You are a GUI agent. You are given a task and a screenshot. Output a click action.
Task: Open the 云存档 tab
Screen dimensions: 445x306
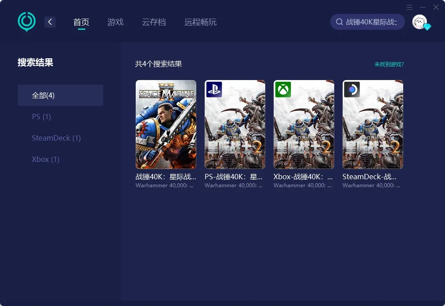click(154, 21)
